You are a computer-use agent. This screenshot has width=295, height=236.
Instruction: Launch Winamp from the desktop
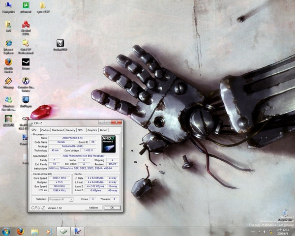[8, 83]
